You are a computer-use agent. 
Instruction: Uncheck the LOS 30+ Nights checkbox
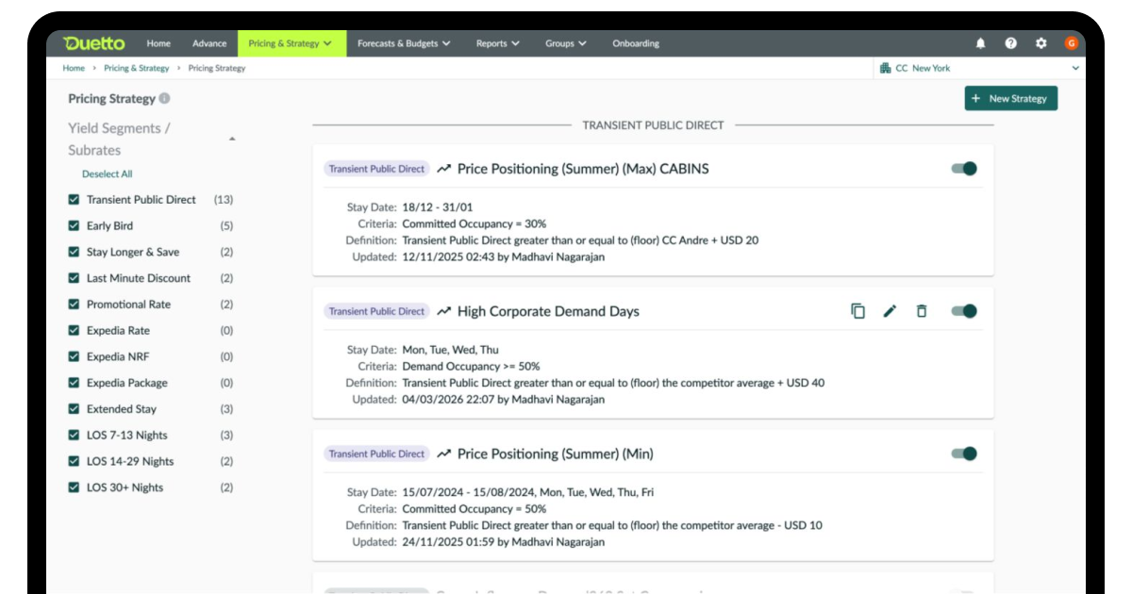(74, 487)
